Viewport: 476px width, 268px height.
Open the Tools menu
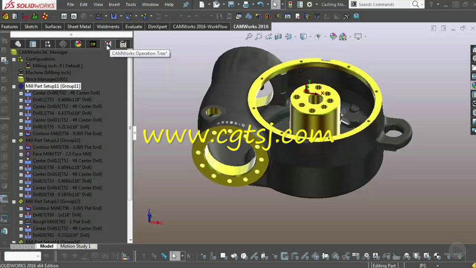pos(131,5)
